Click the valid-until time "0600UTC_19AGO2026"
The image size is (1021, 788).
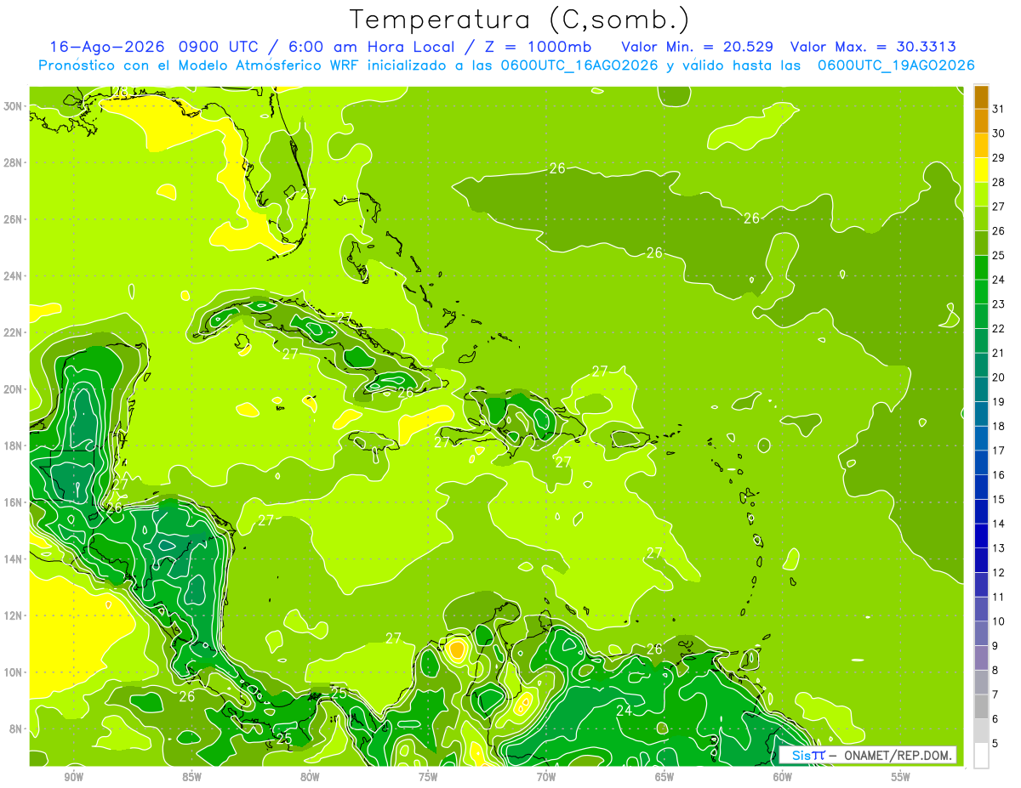pos(896,65)
